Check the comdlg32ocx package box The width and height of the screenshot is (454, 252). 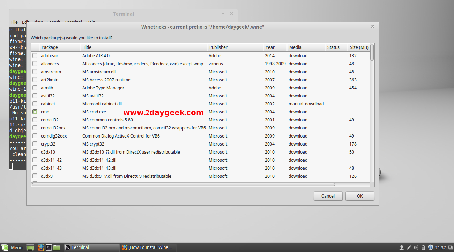coord(35,136)
